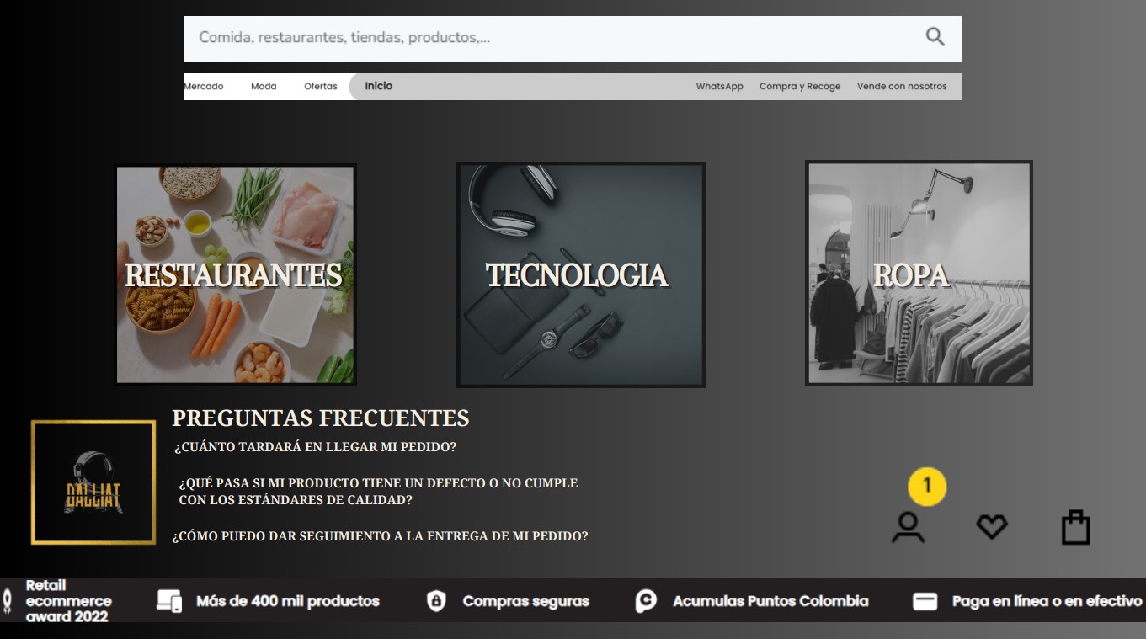Viewport: 1146px width, 639px height.
Task: Switch to the Inicio tab
Action: (x=378, y=86)
